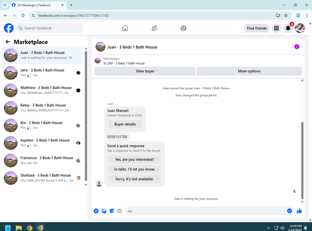Open account profile picture menu
The width and height of the screenshot is (312, 231).
click(x=300, y=28)
